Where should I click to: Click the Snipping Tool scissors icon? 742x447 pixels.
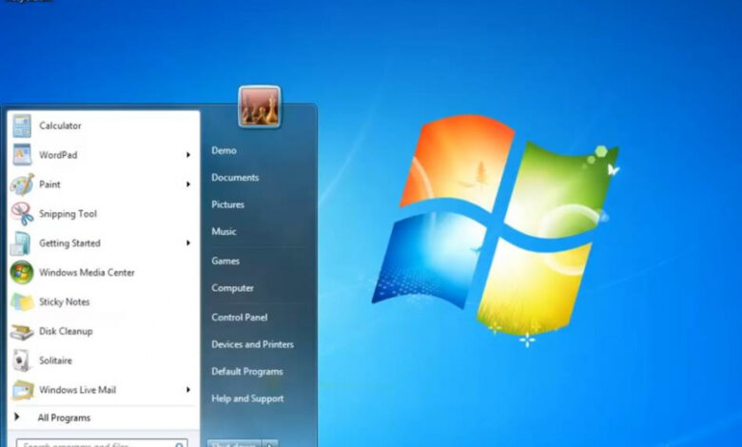coord(22,213)
